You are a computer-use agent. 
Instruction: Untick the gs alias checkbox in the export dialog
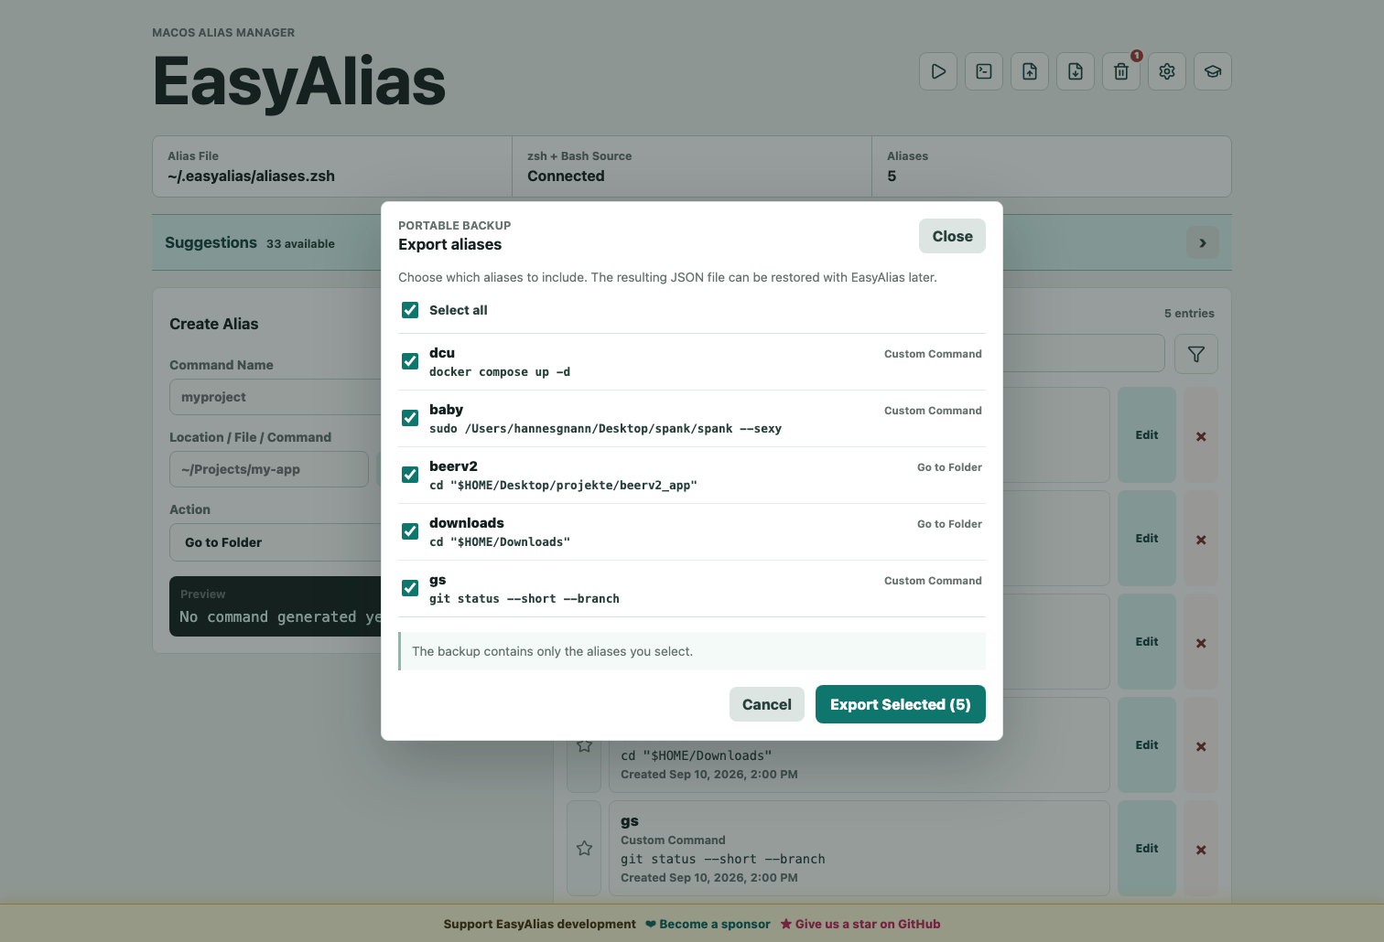410,588
